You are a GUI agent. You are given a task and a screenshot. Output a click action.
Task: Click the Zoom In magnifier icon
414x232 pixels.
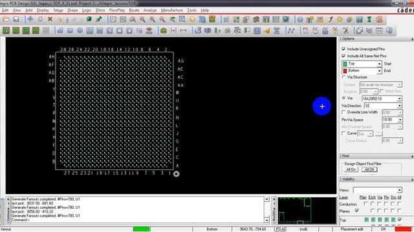click(x=153, y=19)
